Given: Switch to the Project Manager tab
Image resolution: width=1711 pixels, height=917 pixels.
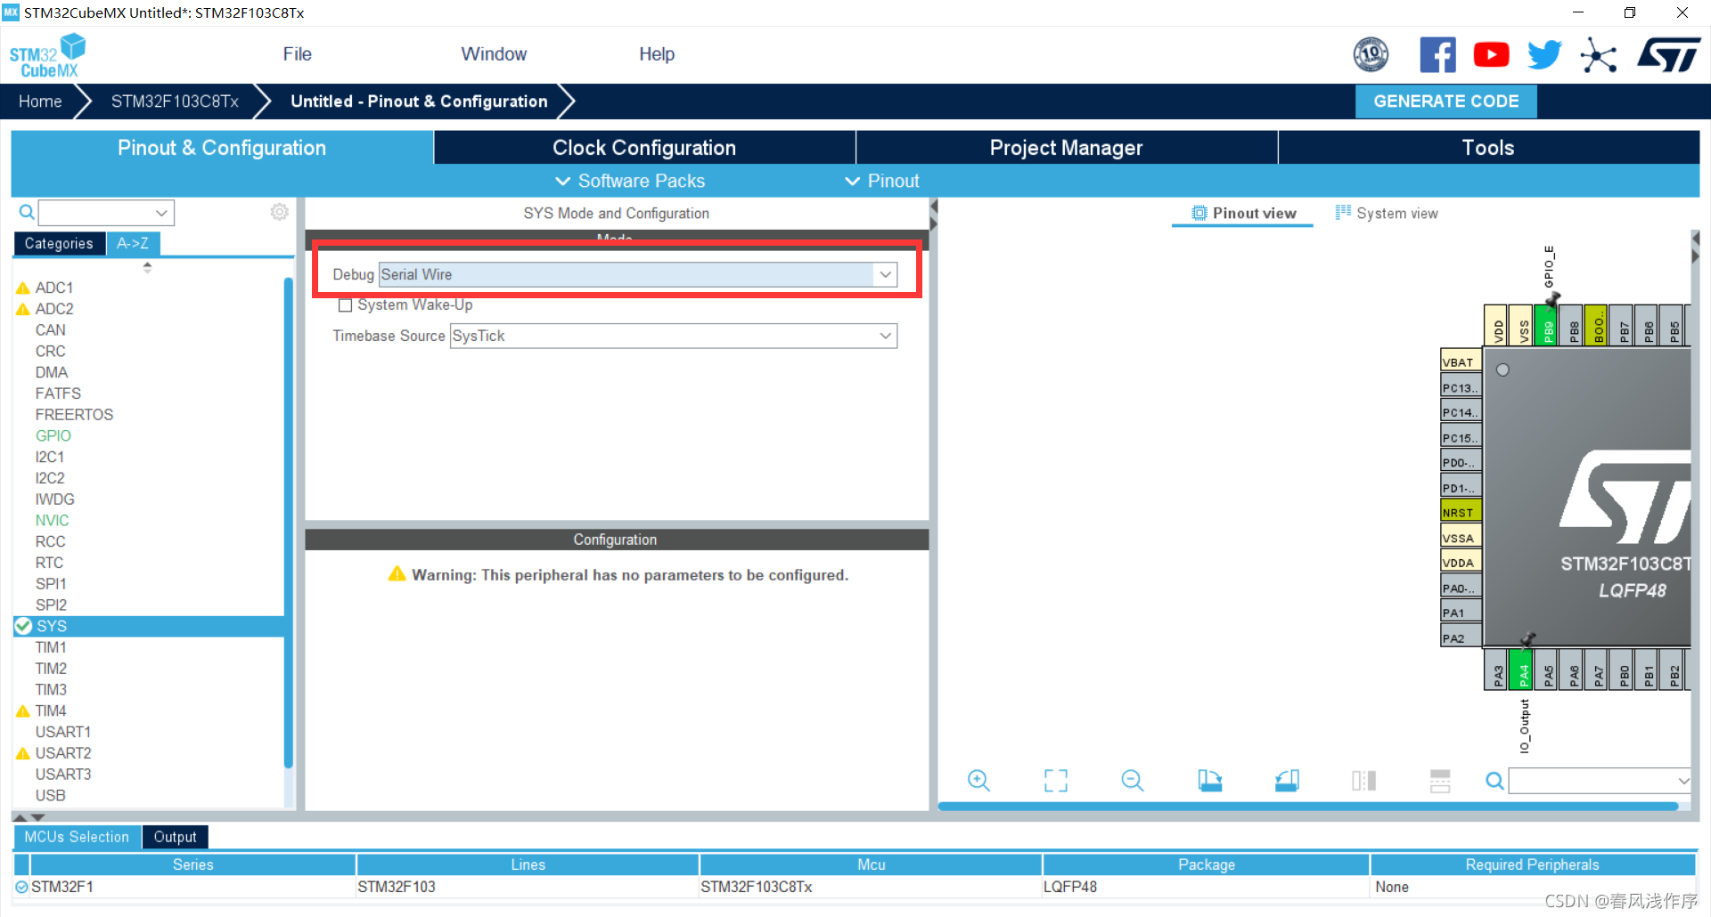Looking at the screenshot, I should [1066, 148].
